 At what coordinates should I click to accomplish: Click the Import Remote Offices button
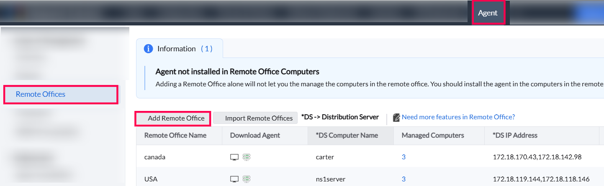(255, 118)
